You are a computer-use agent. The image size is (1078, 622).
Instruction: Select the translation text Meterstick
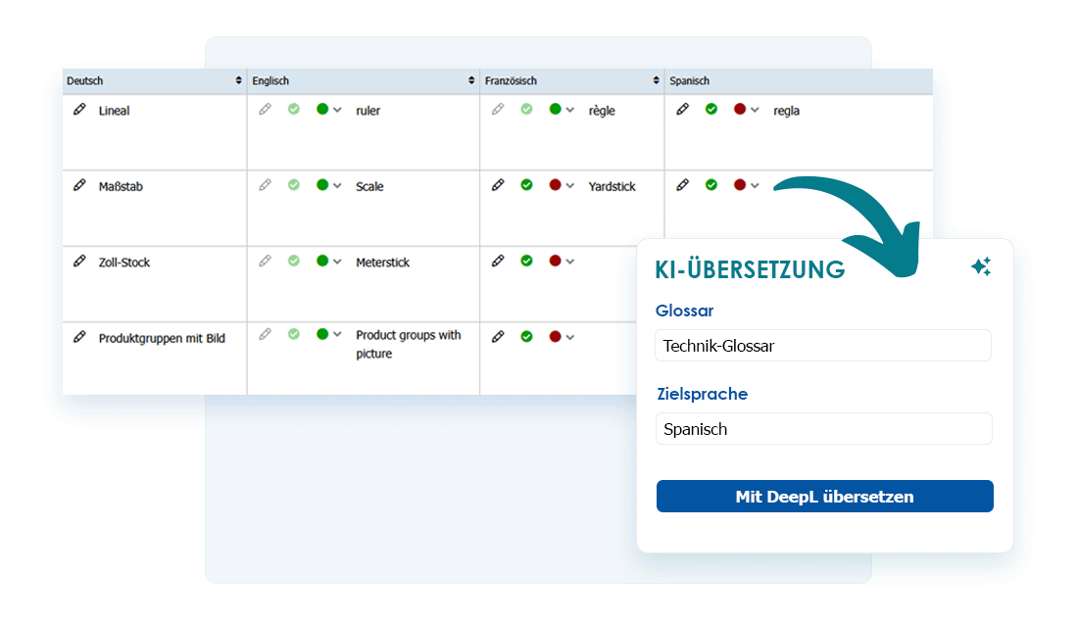382,262
